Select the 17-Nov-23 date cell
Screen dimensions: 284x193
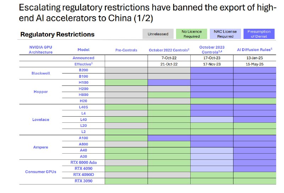point(212,64)
